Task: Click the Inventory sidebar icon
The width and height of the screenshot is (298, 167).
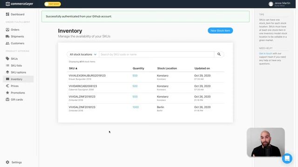Action: coord(7,79)
